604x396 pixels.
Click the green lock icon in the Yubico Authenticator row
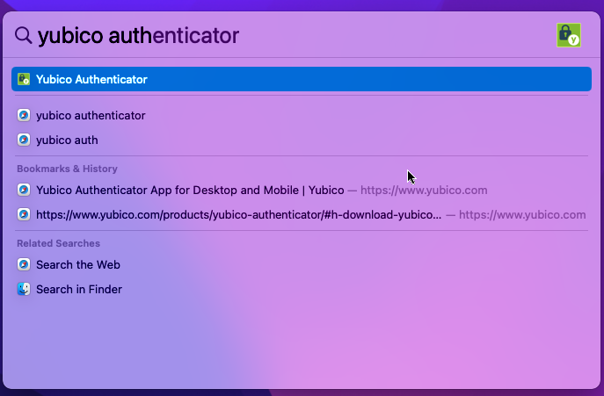pyautogui.click(x=24, y=79)
